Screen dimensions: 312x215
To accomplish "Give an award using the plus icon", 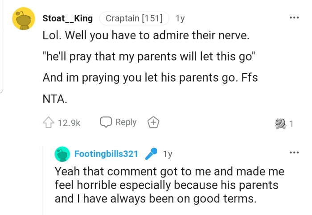I will click(x=153, y=122).
